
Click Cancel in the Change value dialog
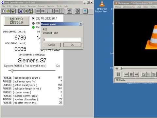tap(52, 45)
